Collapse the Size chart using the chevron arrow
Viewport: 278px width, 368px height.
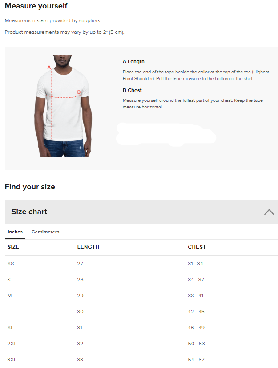coord(269,212)
